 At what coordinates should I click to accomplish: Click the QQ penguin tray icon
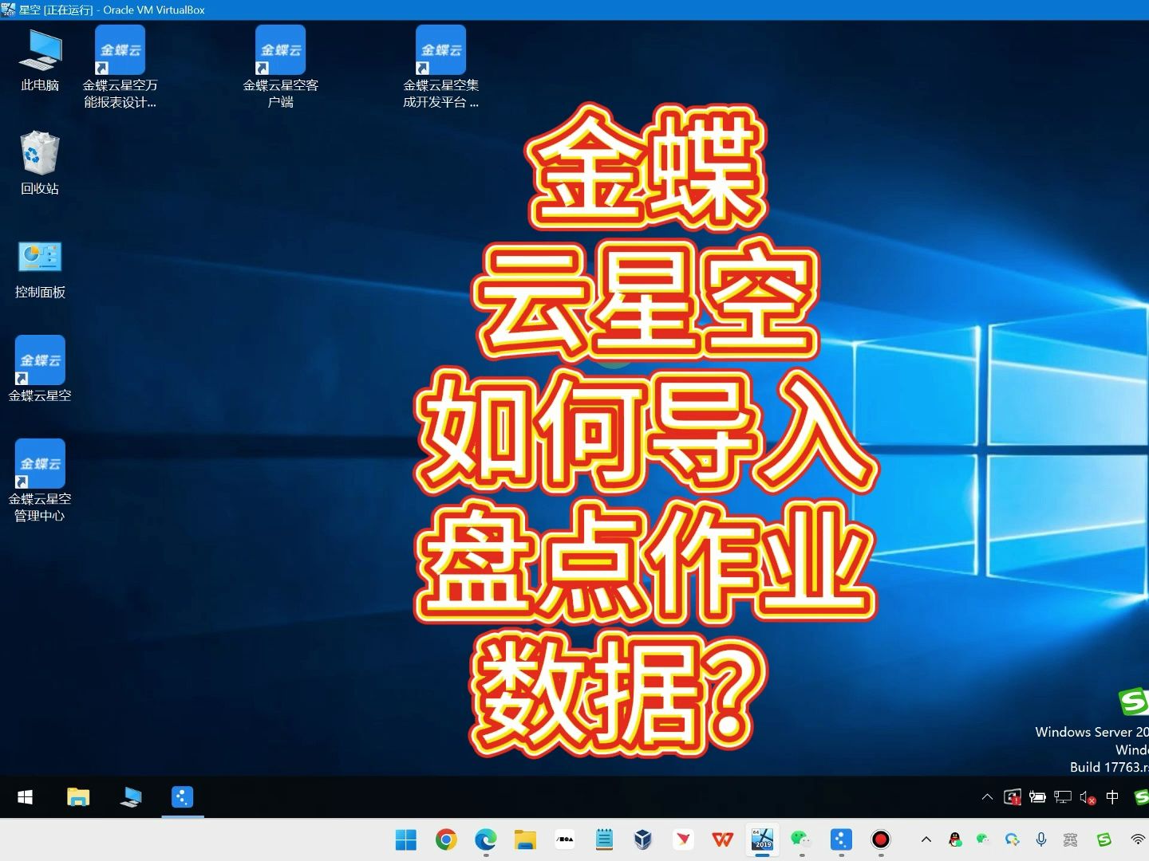(955, 839)
